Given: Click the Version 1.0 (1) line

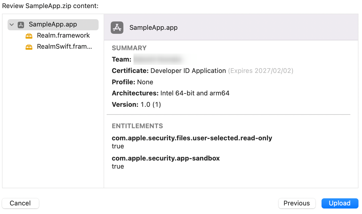Looking at the screenshot, I should coord(137,104).
